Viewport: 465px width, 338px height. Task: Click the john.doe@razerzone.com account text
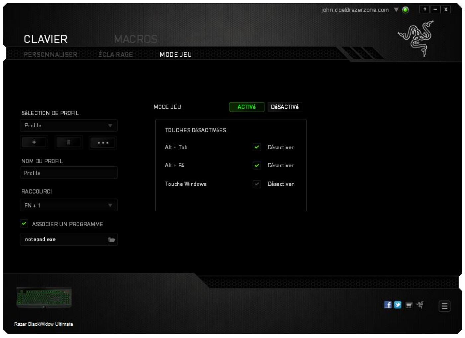(x=355, y=10)
